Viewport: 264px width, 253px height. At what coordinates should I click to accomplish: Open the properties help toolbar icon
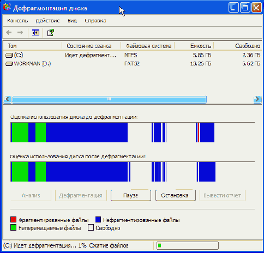tap(51, 33)
